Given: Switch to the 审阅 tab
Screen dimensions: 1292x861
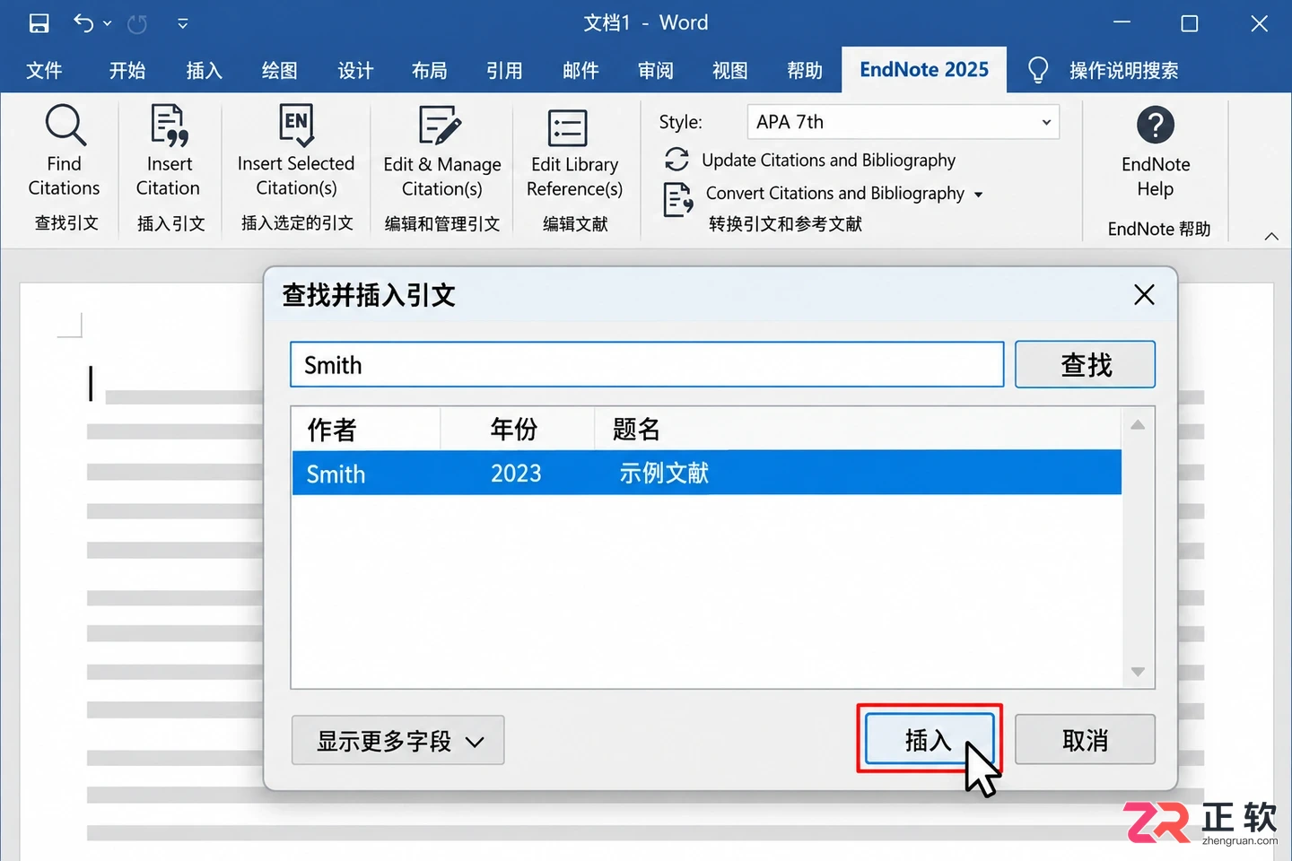Looking at the screenshot, I should click(655, 71).
